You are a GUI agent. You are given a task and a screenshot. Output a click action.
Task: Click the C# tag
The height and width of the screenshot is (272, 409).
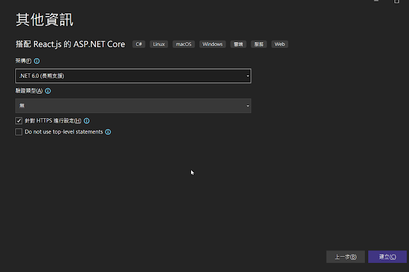[139, 44]
